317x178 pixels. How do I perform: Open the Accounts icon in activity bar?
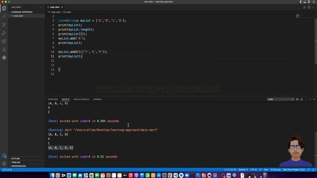pyautogui.click(x=4, y=156)
